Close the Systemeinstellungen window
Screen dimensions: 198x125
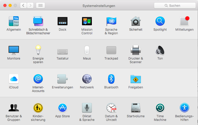pos(5,5)
